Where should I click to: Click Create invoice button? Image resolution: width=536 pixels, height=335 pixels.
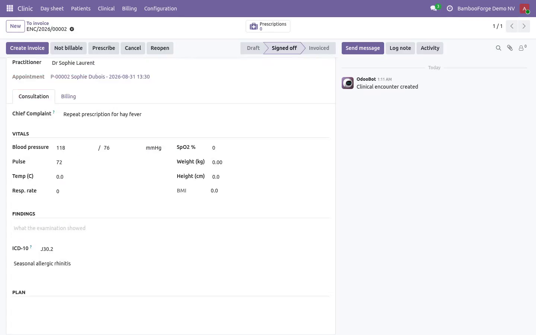tap(27, 48)
